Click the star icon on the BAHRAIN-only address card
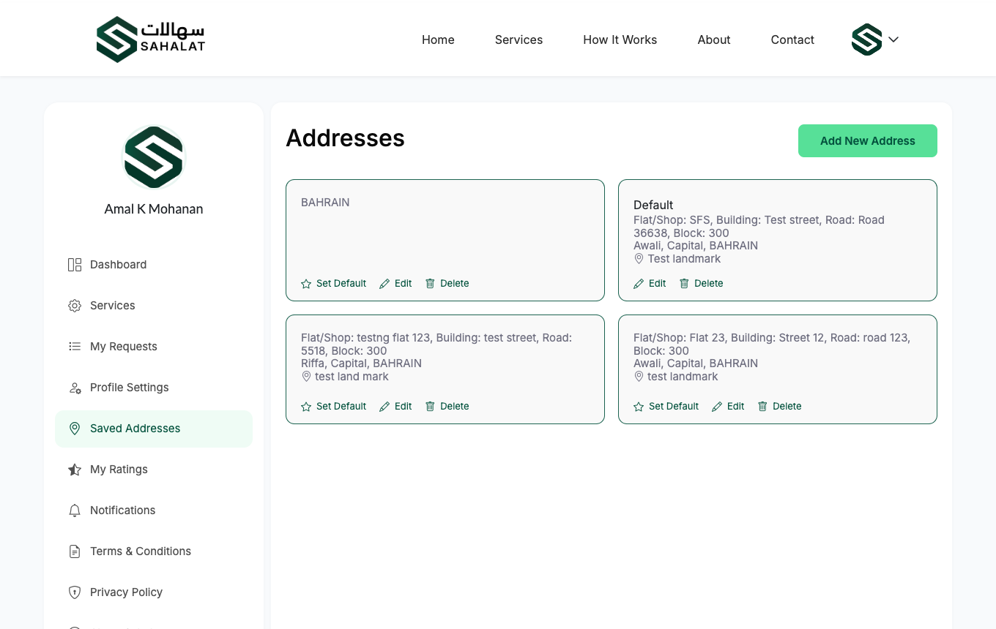Viewport: 996px width, 629px height. (x=306, y=284)
